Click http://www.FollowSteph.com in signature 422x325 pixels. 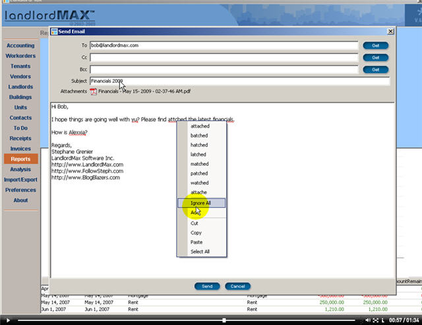click(x=88, y=171)
